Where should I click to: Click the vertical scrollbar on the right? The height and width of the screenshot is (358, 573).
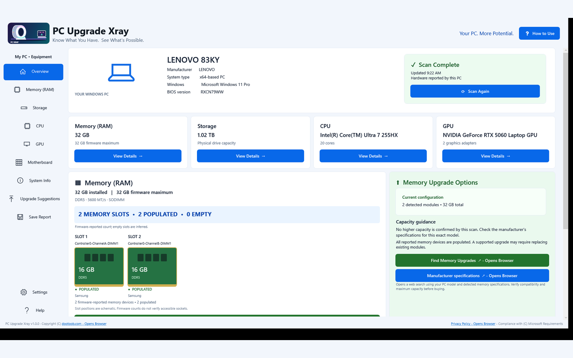[x=565, y=141]
